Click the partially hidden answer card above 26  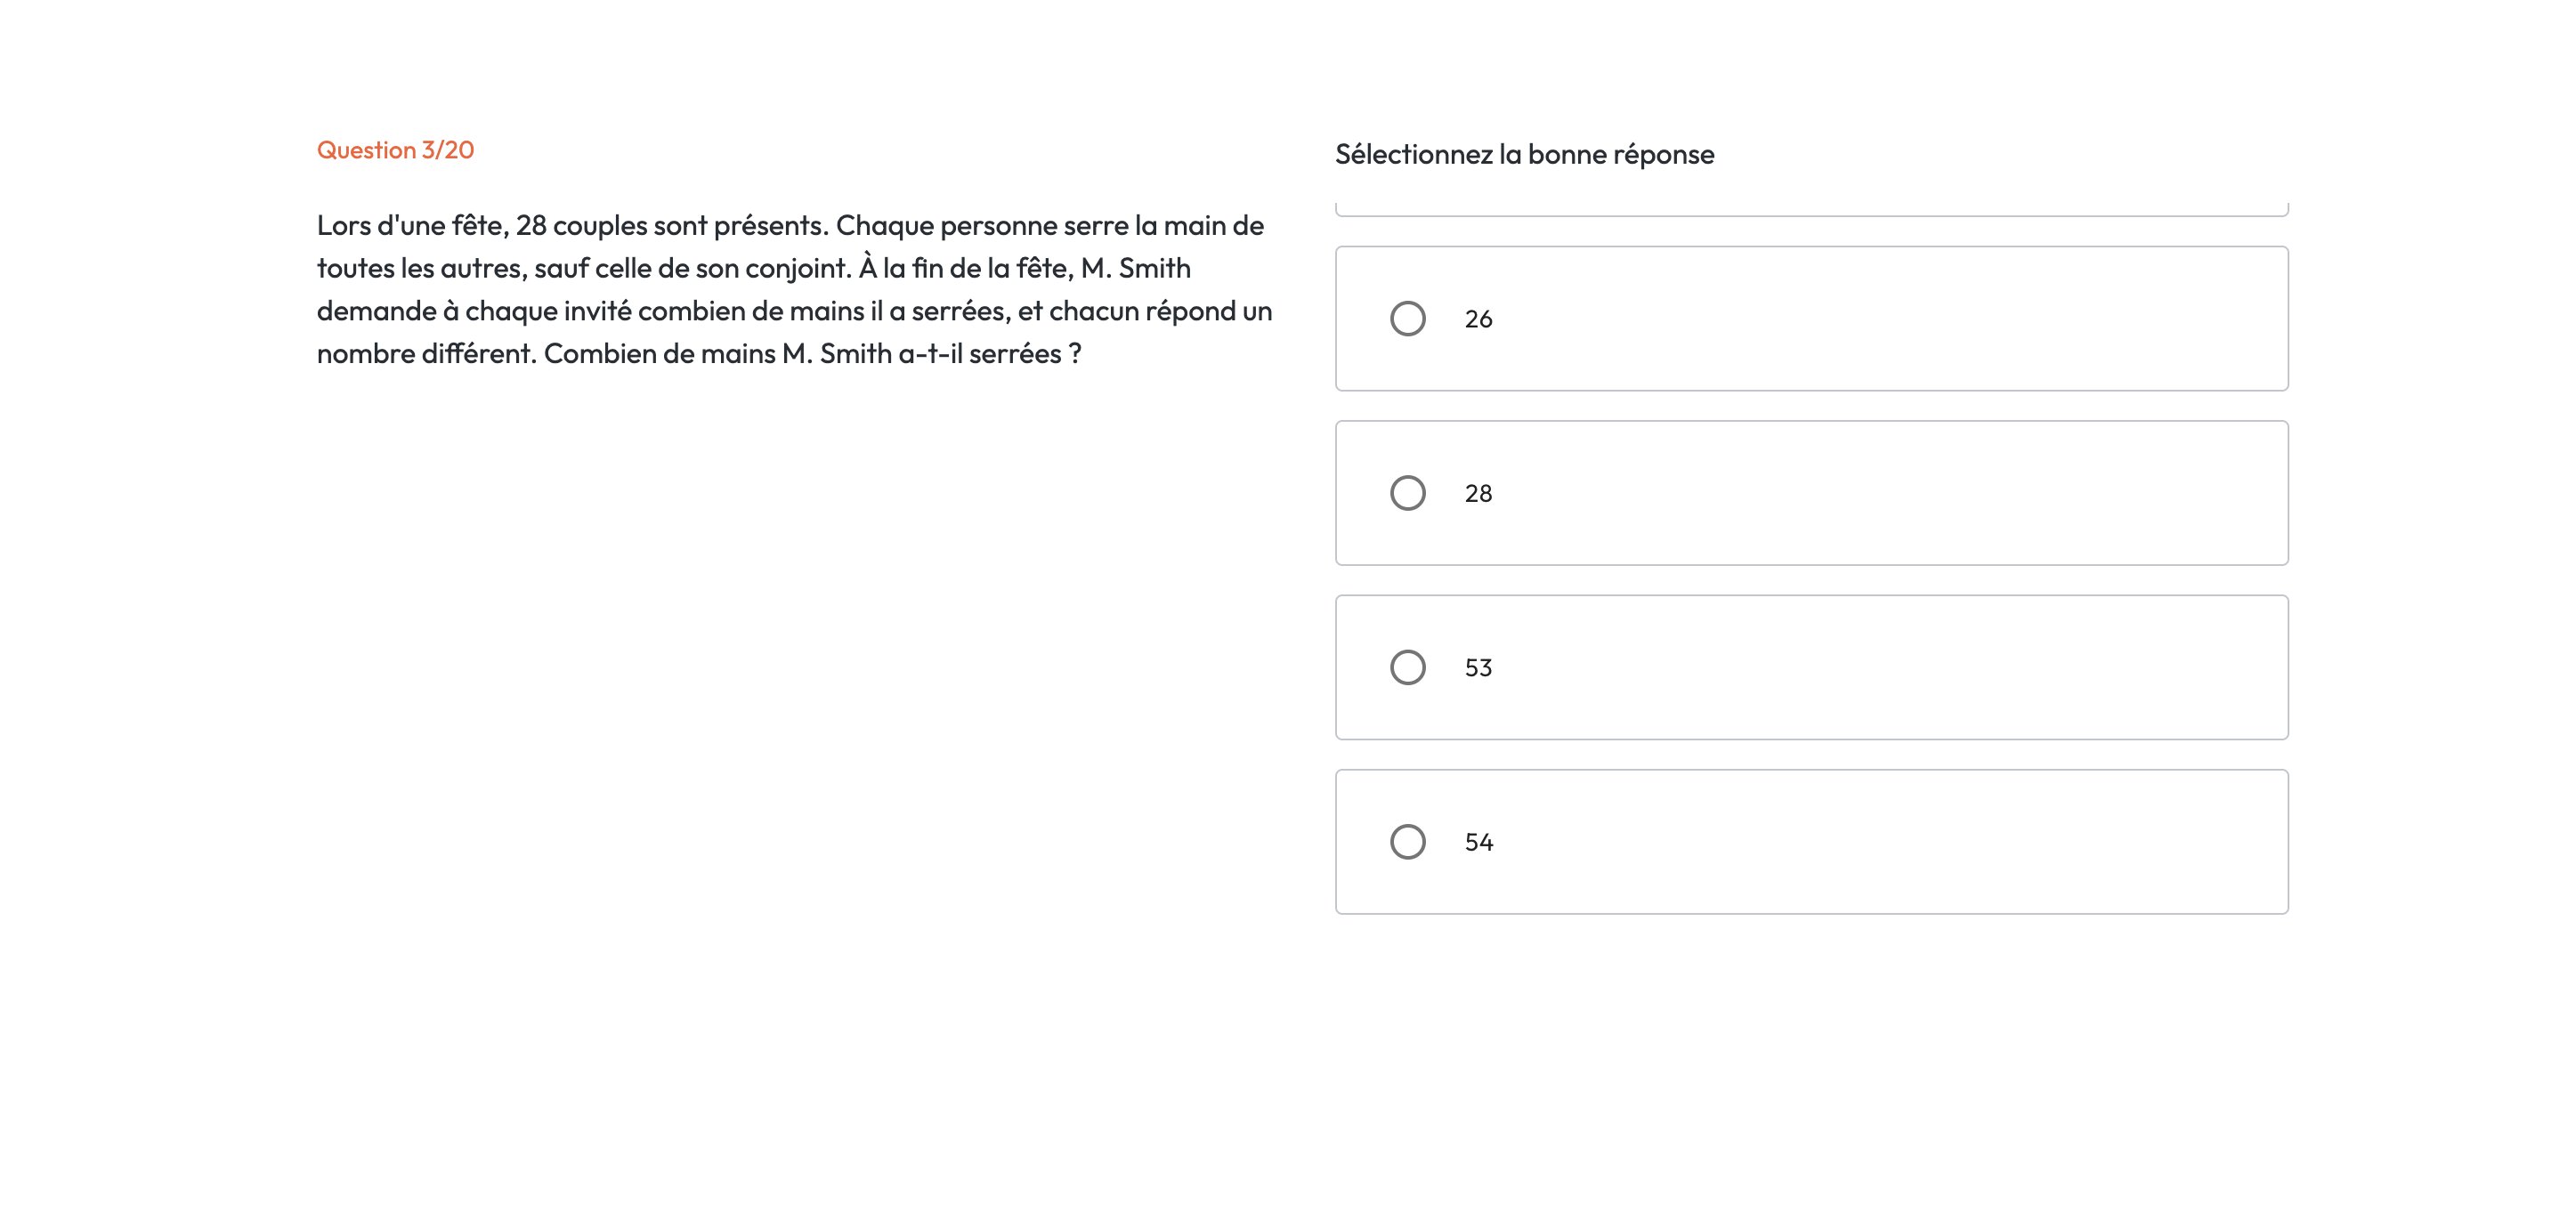pyautogui.click(x=1811, y=208)
